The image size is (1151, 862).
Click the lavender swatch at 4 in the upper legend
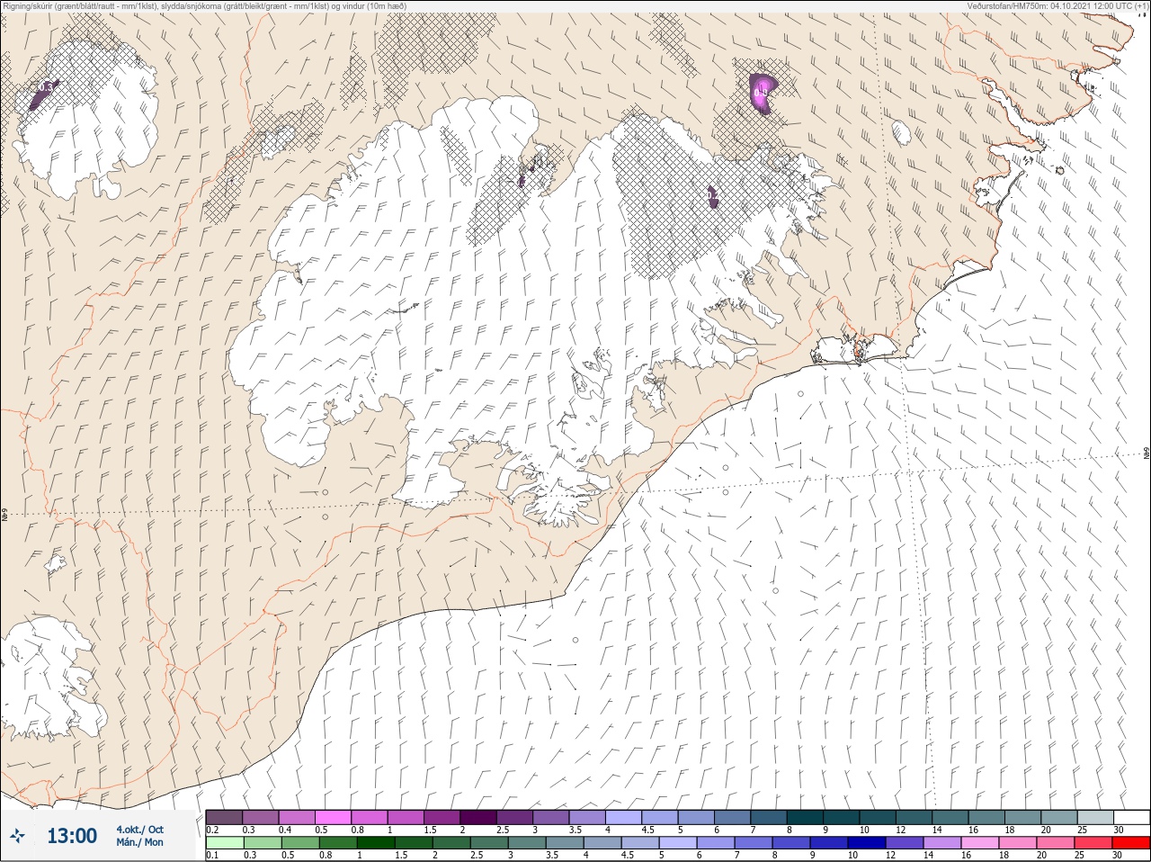click(623, 818)
